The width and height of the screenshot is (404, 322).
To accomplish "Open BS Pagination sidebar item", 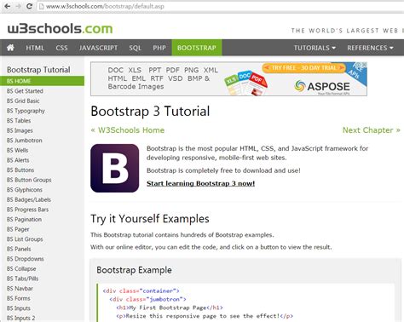I will pyautogui.click(x=24, y=219).
